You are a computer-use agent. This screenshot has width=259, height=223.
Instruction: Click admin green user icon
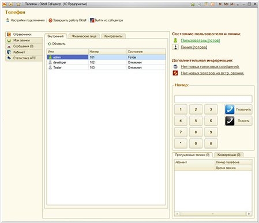click(x=50, y=57)
